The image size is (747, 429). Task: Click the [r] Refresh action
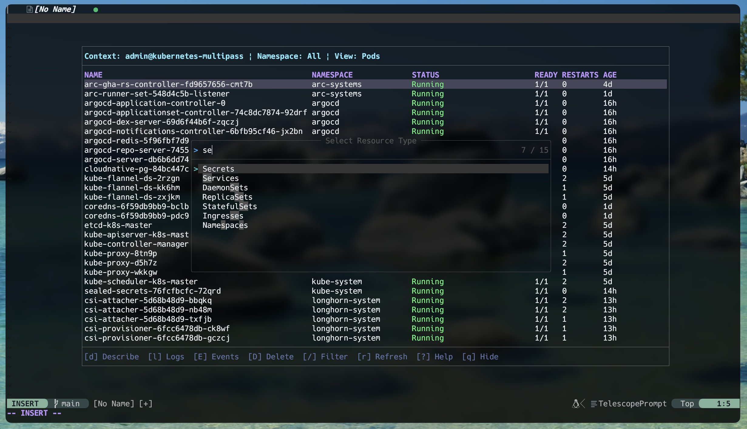[x=382, y=357]
